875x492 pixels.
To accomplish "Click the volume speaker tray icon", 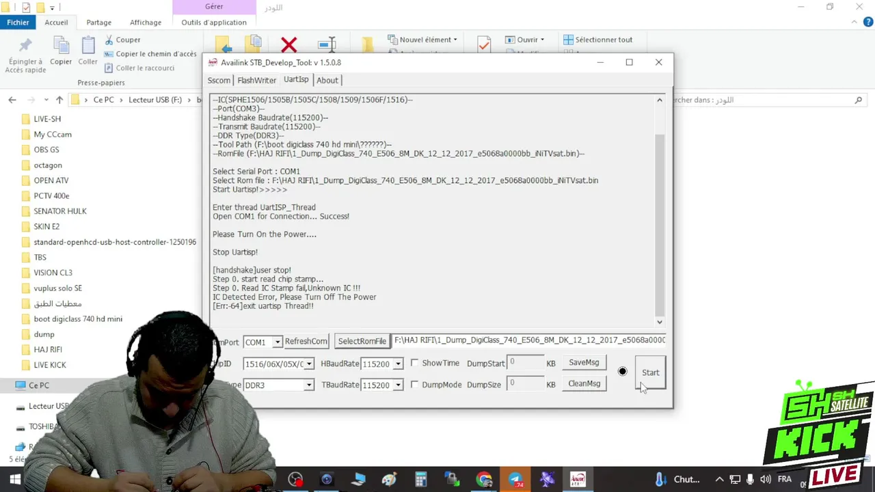I will [766, 480].
